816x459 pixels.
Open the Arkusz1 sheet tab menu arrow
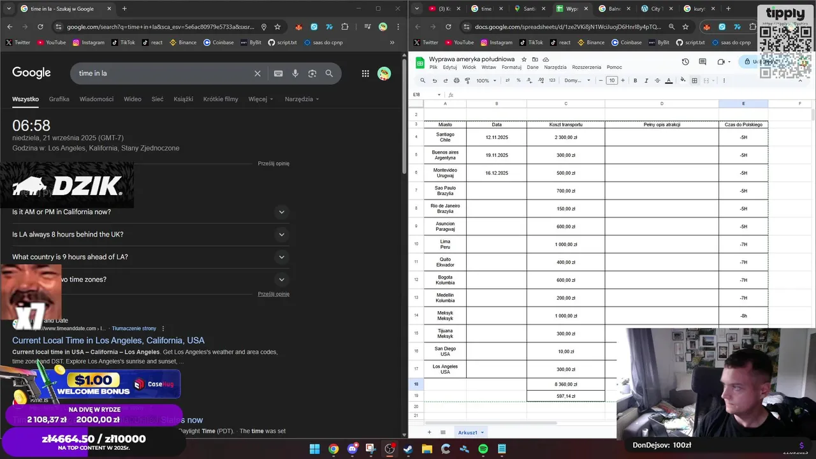(x=483, y=432)
